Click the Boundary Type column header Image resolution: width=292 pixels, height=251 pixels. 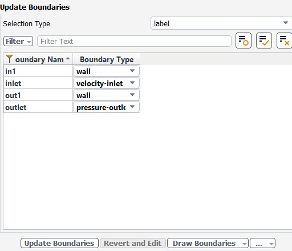[107, 59]
